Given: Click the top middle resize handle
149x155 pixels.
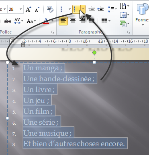Looking at the screenshot, I should click(94, 62).
